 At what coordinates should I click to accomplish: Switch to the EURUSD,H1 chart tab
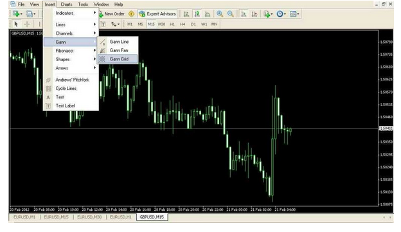(x=121, y=217)
